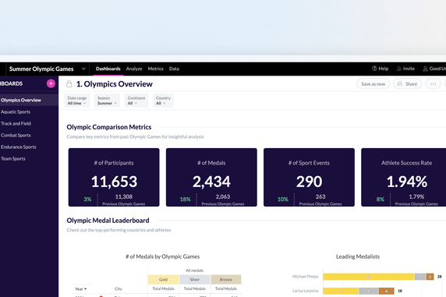Click the Michael Phelps label
Image resolution: width=446 pixels, height=297 pixels.
[305, 277]
